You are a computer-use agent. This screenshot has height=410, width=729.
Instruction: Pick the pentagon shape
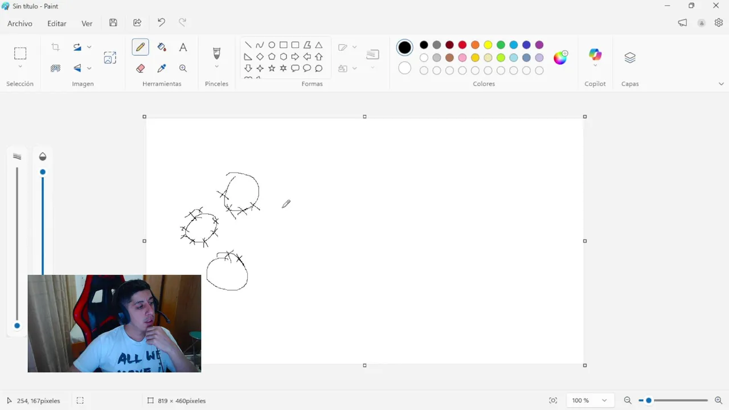[x=272, y=57]
